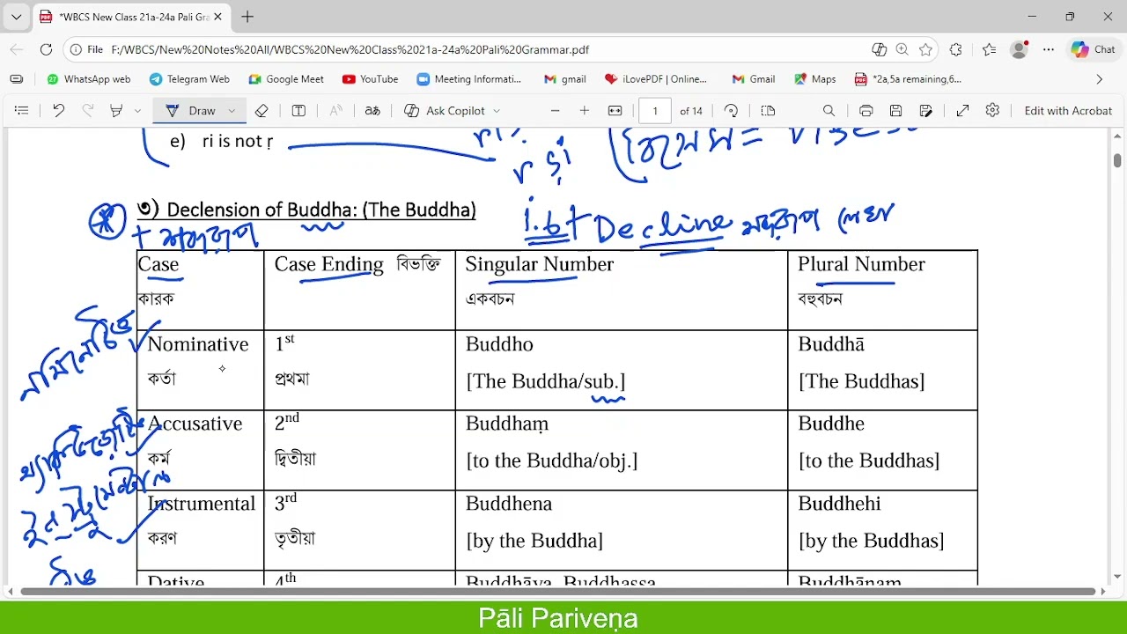Add this page to favorites
Image resolution: width=1127 pixels, height=634 pixels.
tap(925, 50)
